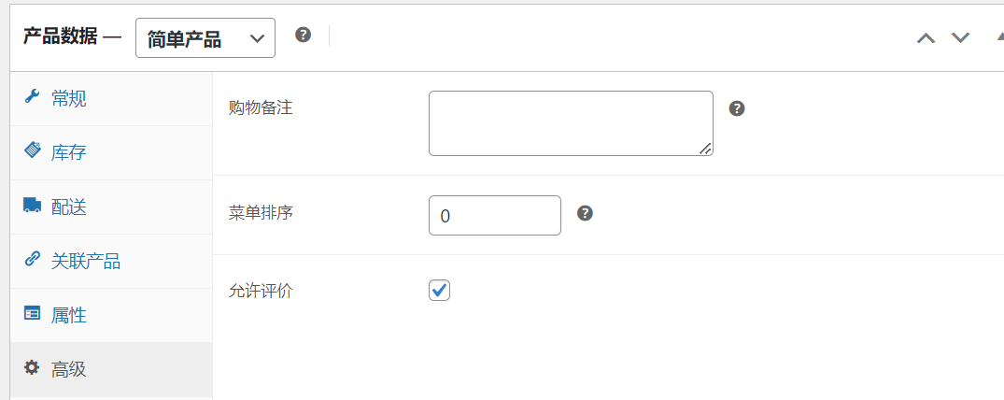Click the tag icon beside 库存
1004x400 pixels.
[32, 150]
